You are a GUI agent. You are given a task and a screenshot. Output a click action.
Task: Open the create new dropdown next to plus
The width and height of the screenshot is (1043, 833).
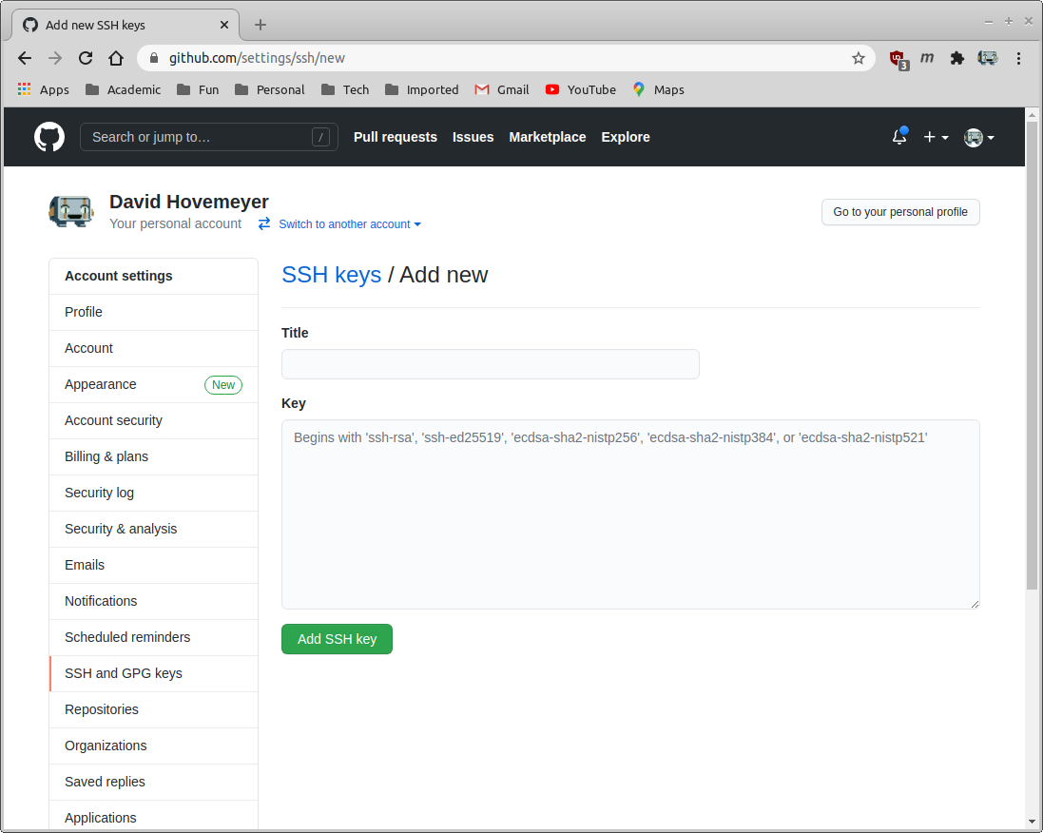936,137
